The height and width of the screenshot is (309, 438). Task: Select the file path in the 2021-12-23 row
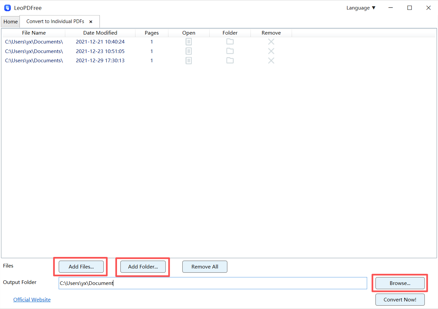pos(34,51)
